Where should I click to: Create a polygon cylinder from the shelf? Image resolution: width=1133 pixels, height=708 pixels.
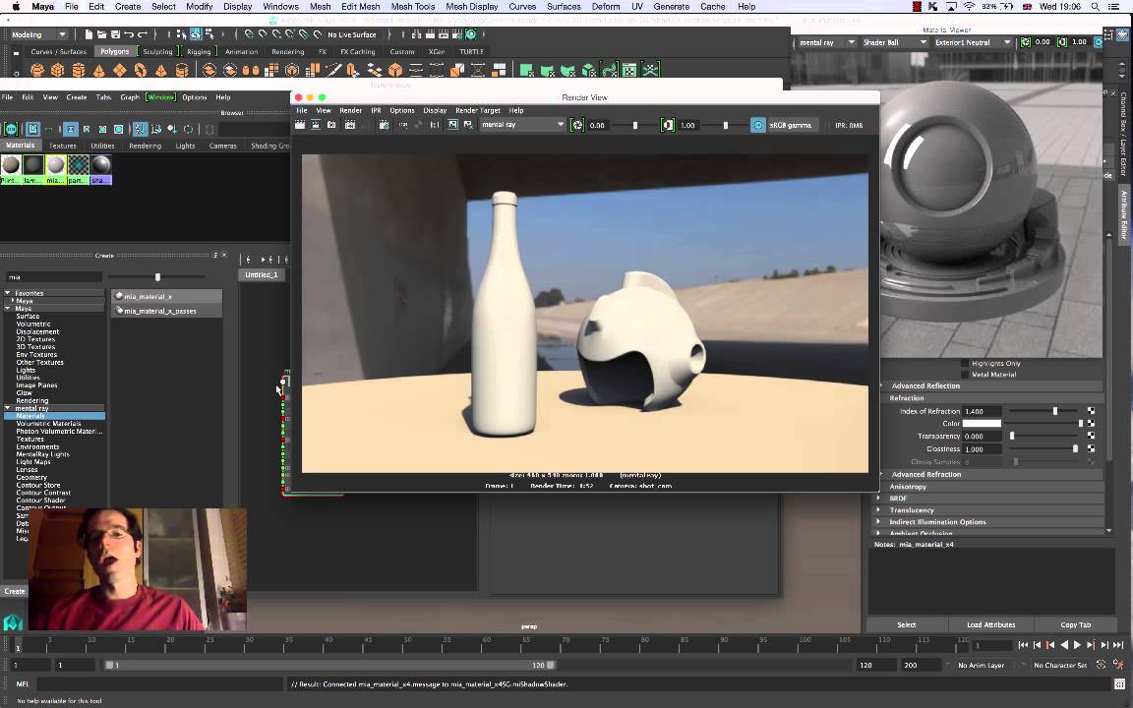click(79, 70)
